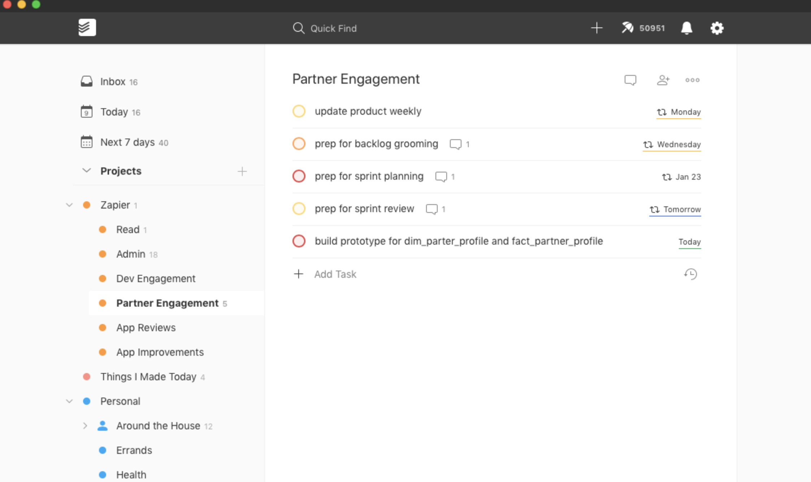The height and width of the screenshot is (482, 811).
Task: Switch to the Next 7 days view
Action: 127,142
